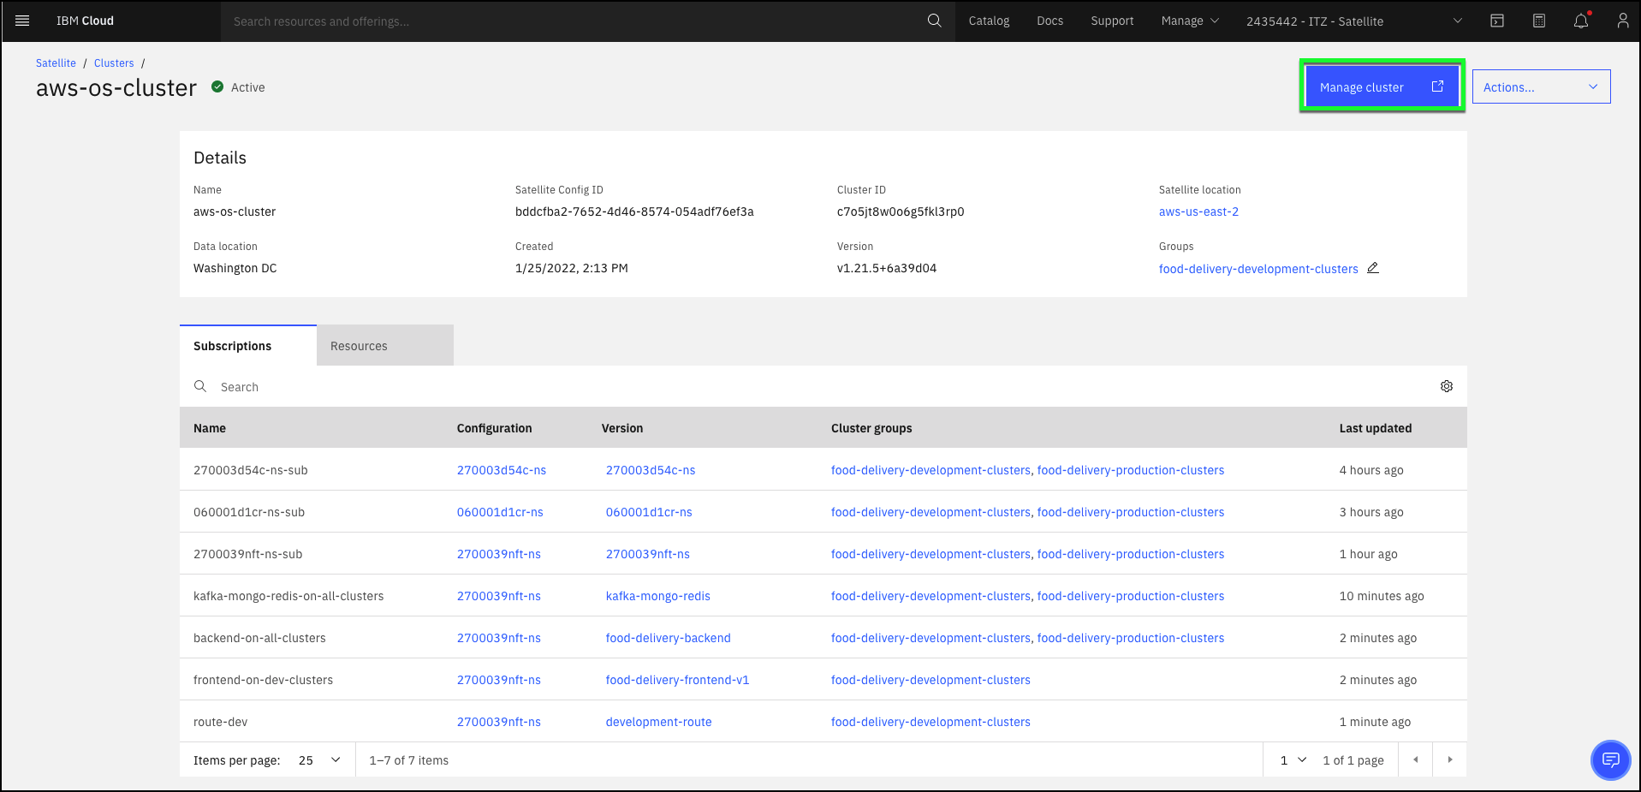
Task: Open development-clusters group in frontend-on-dev-clusters row
Action: pos(930,680)
